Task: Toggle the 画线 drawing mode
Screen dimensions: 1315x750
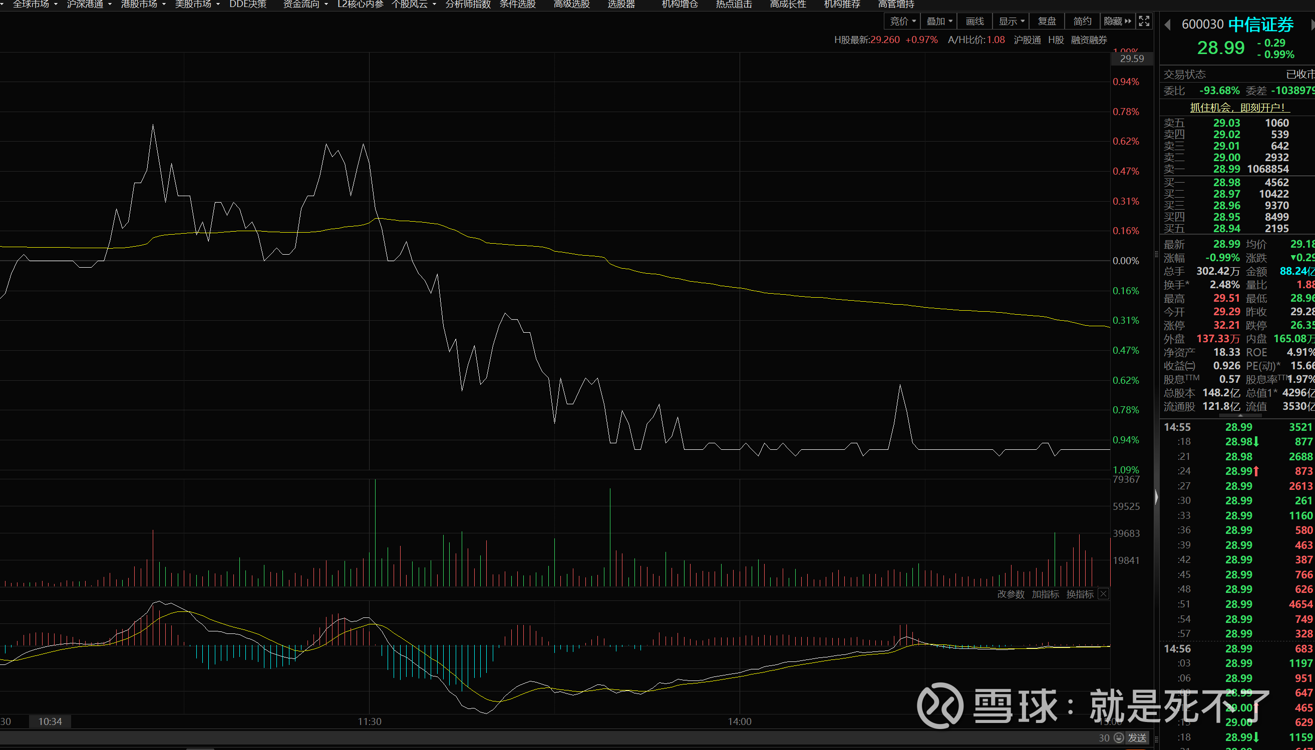Action: click(974, 21)
